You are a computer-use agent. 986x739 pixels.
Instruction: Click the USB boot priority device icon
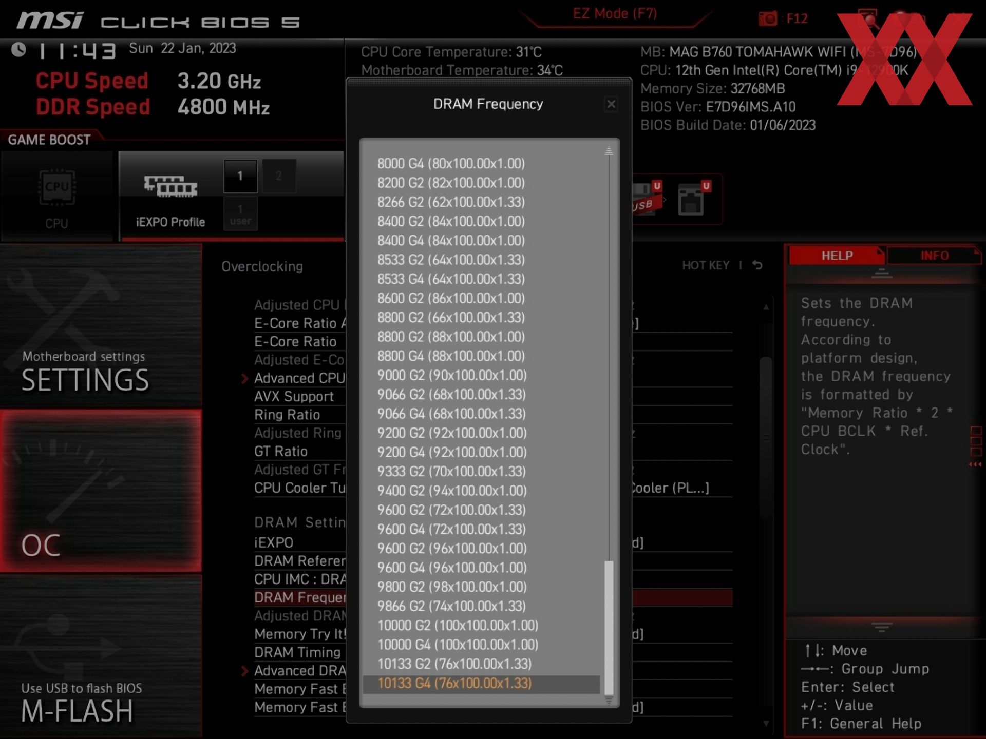(647, 199)
